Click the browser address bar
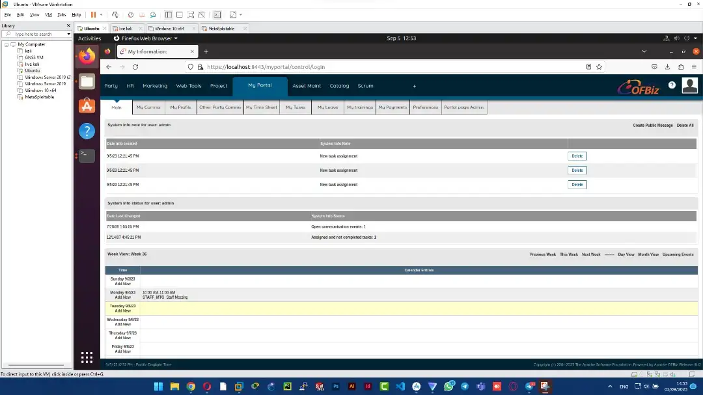Screen dimensions: 703x395 click(325, 66)
